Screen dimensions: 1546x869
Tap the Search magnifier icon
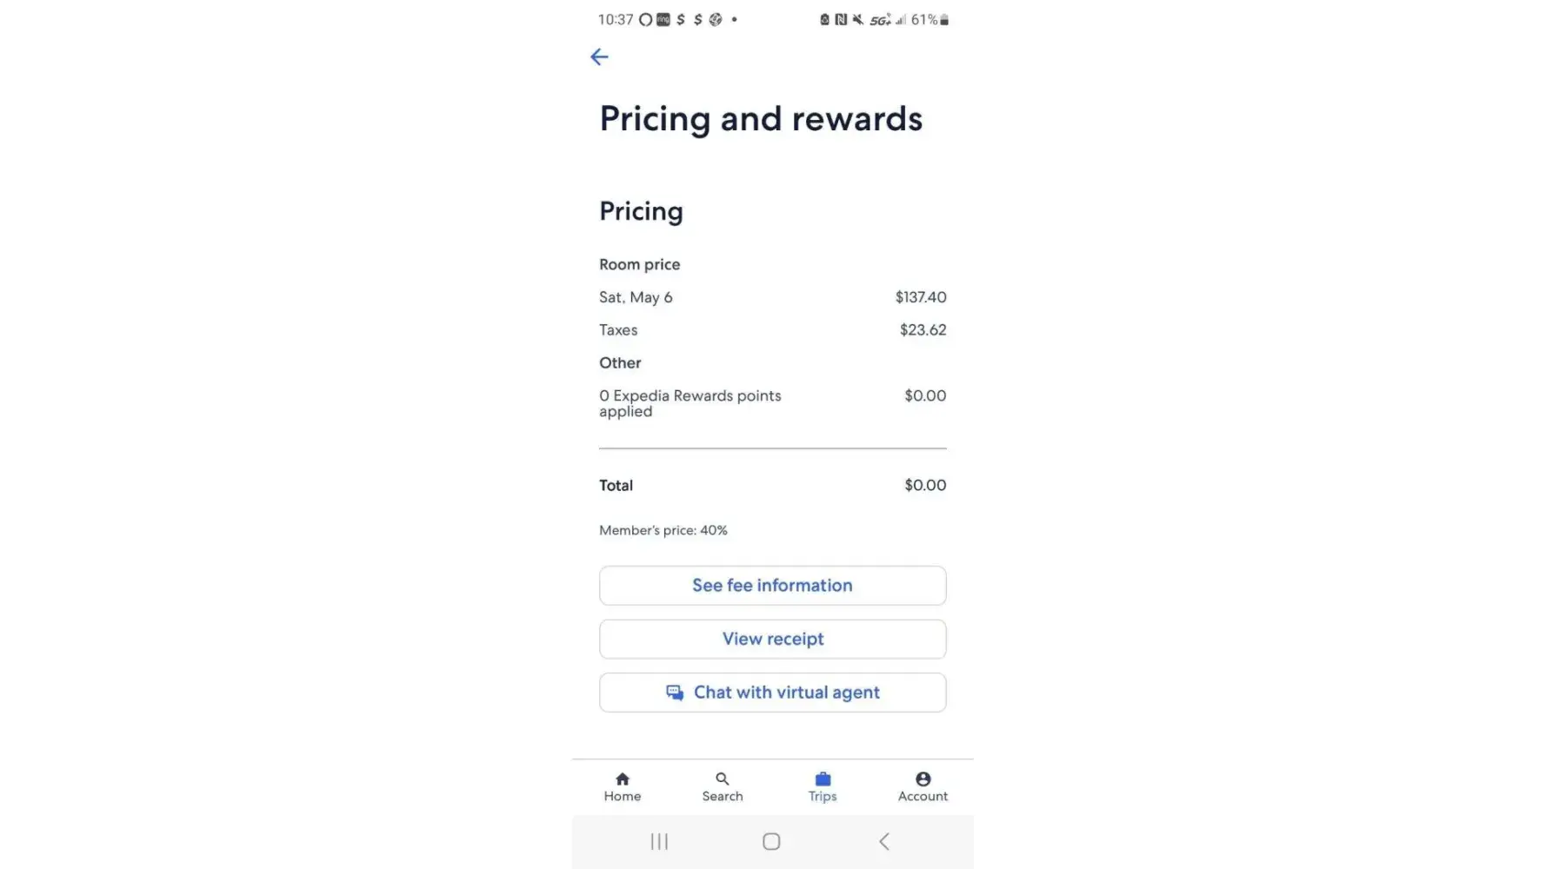click(x=723, y=779)
